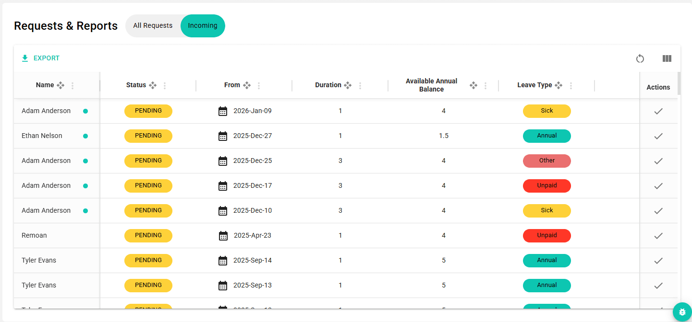Screen dimensions: 692x322
Task: Open the Name column three-dot menu
Action: pyautogui.click(x=73, y=85)
